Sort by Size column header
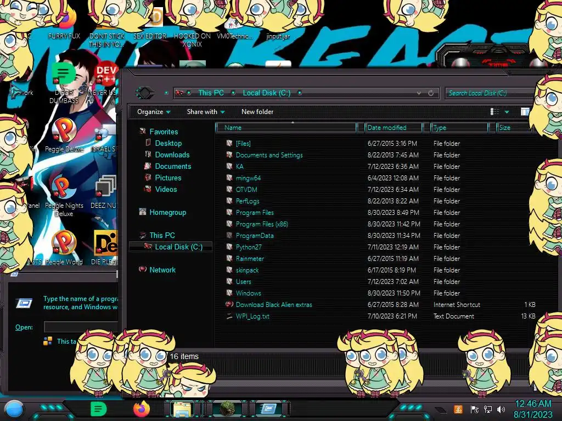 click(515, 128)
